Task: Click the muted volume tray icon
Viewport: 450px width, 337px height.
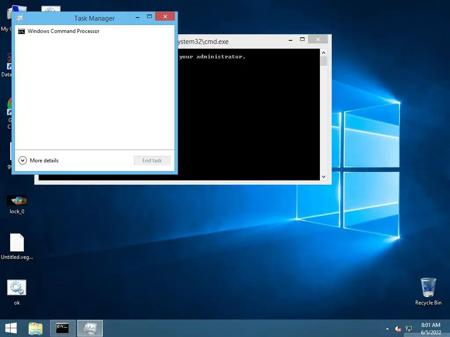Action: click(x=398, y=329)
